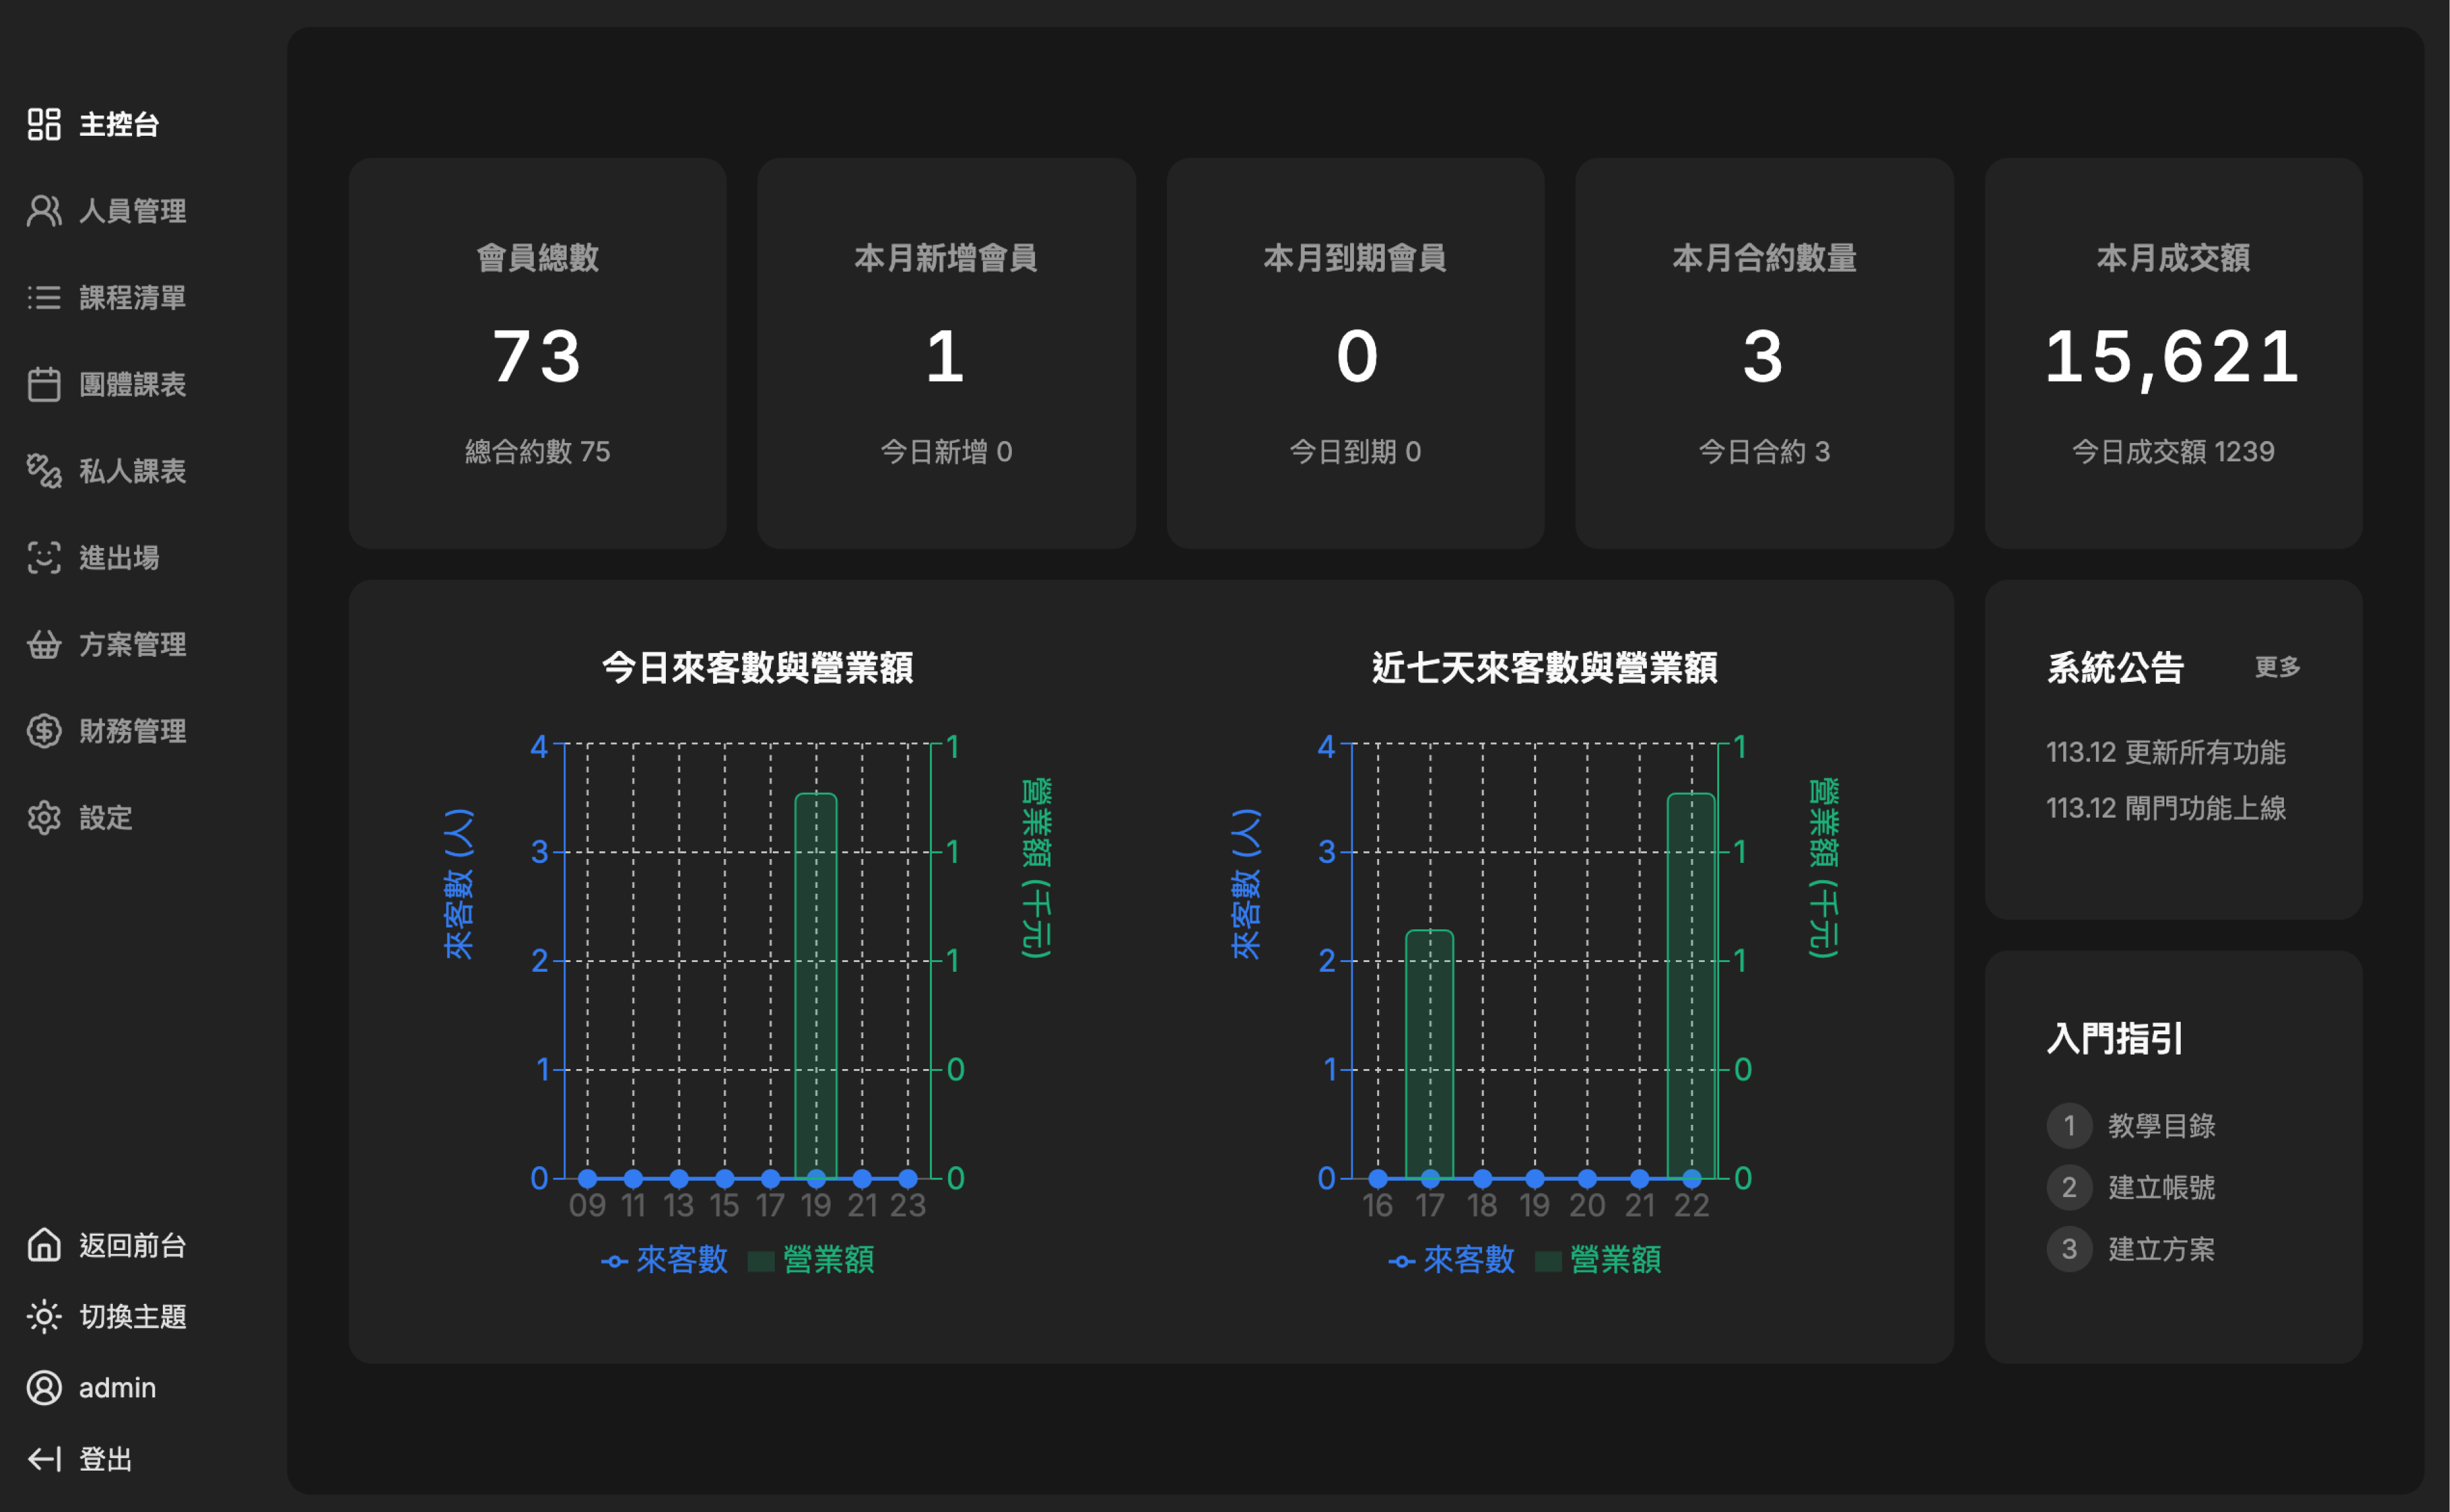The height and width of the screenshot is (1512, 2450).
Task: Click the green bar at hour 19
Action: (816, 985)
